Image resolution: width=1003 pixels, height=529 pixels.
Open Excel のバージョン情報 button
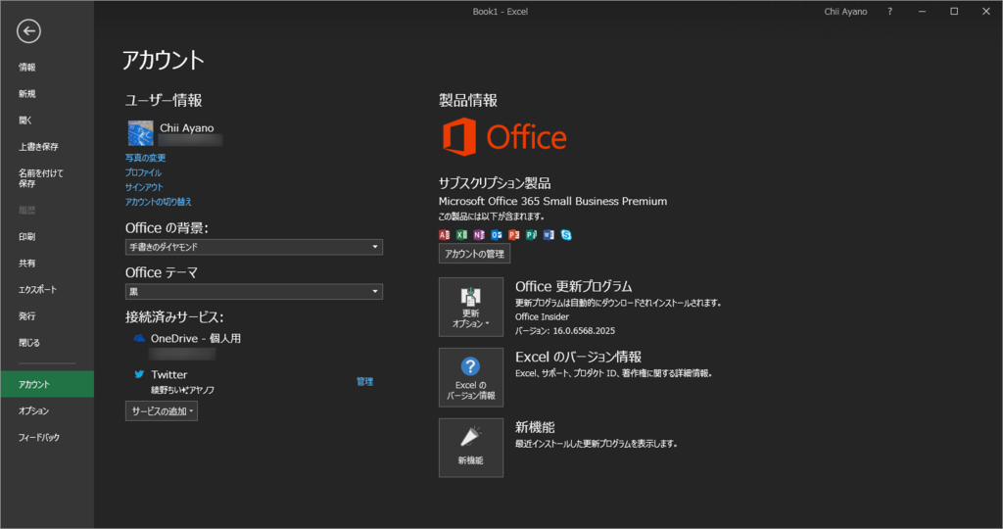pos(471,377)
